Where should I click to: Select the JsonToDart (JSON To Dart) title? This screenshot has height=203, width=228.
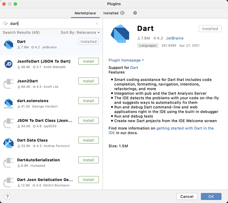44,61
